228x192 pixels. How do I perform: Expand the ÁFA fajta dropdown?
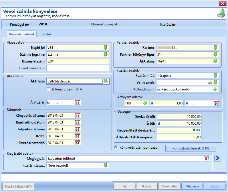pos(106,81)
